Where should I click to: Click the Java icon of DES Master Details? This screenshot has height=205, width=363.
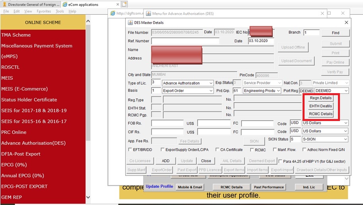click(x=130, y=23)
